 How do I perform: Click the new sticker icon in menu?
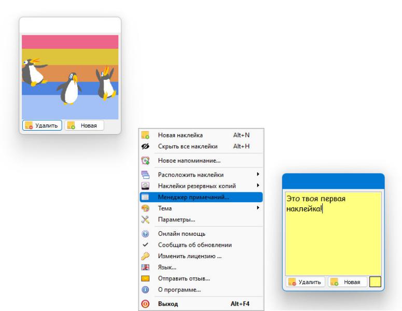pyautogui.click(x=145, y=135)
